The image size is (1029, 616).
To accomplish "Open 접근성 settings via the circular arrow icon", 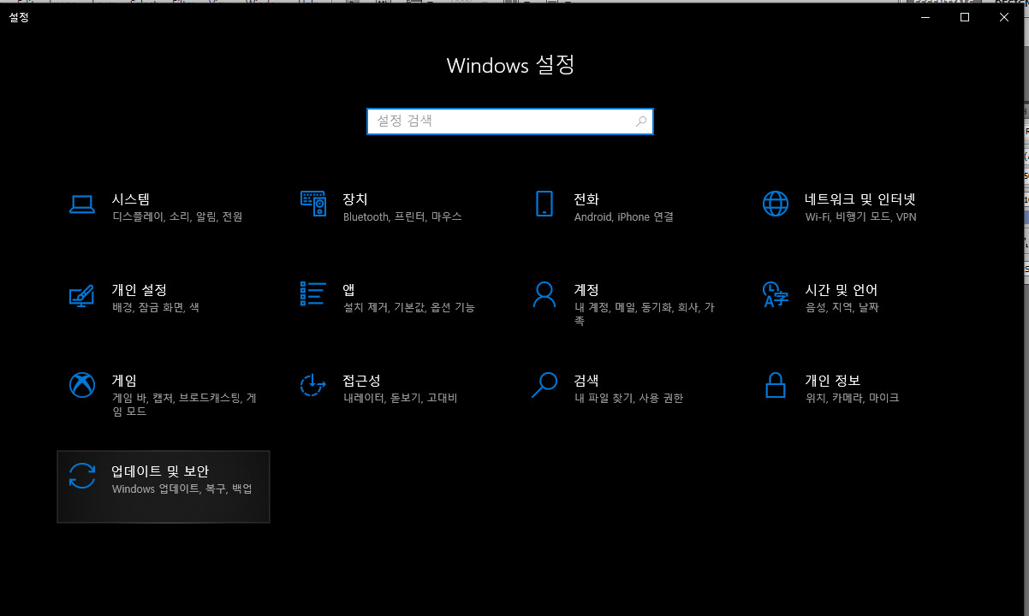I will 313,386.
